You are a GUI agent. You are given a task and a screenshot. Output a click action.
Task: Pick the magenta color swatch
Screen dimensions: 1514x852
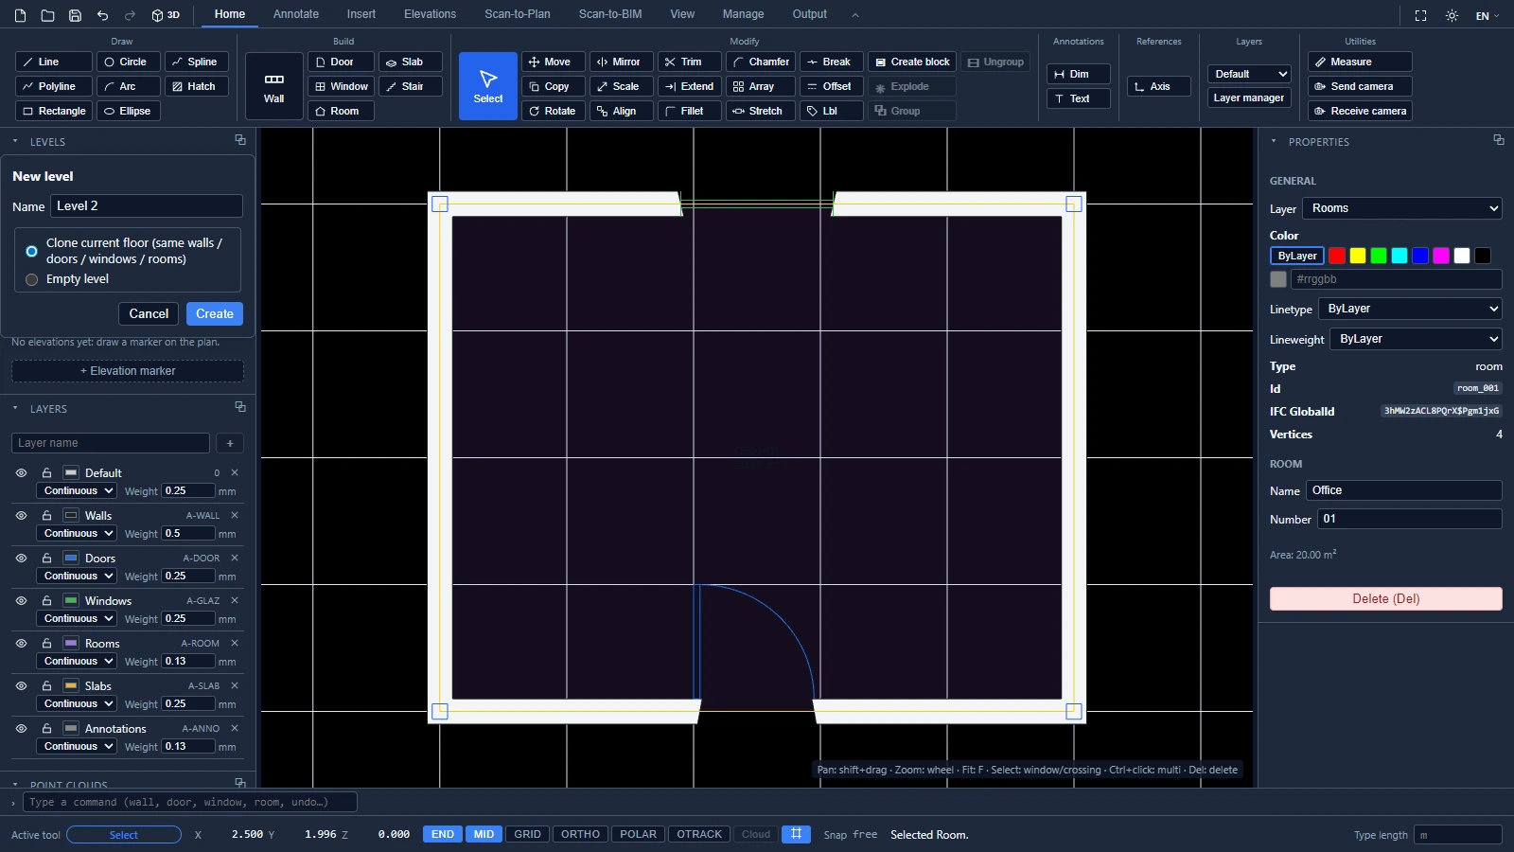click(1441, 256)
